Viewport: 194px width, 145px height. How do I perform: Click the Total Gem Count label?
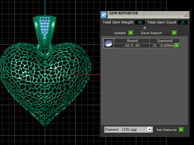point(162,22)
